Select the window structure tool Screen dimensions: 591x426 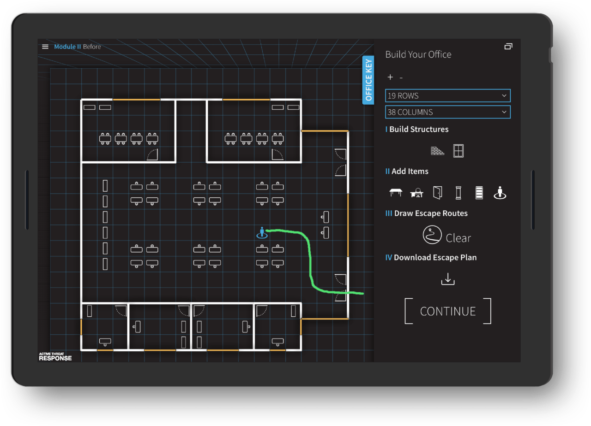(458, 151)
